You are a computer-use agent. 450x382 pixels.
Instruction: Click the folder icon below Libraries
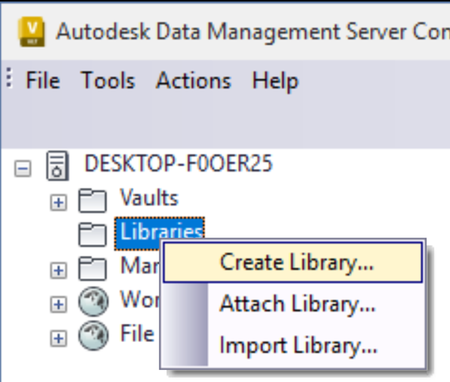tap(92, 268)
